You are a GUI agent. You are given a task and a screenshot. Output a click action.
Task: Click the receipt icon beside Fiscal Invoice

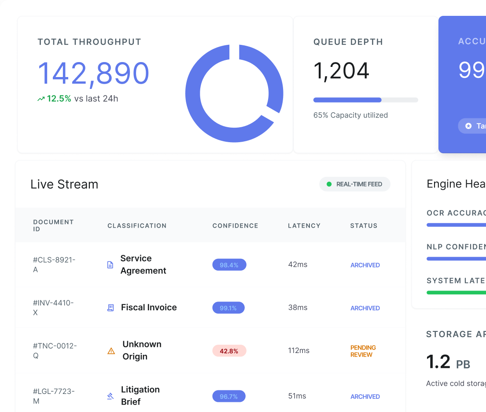point(110,308)
